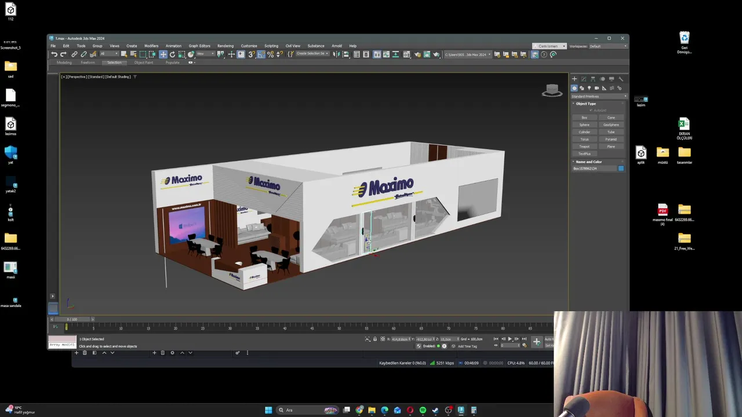742x417 pixels.
Task: Click the object name input field
Action: coord(594,169)
